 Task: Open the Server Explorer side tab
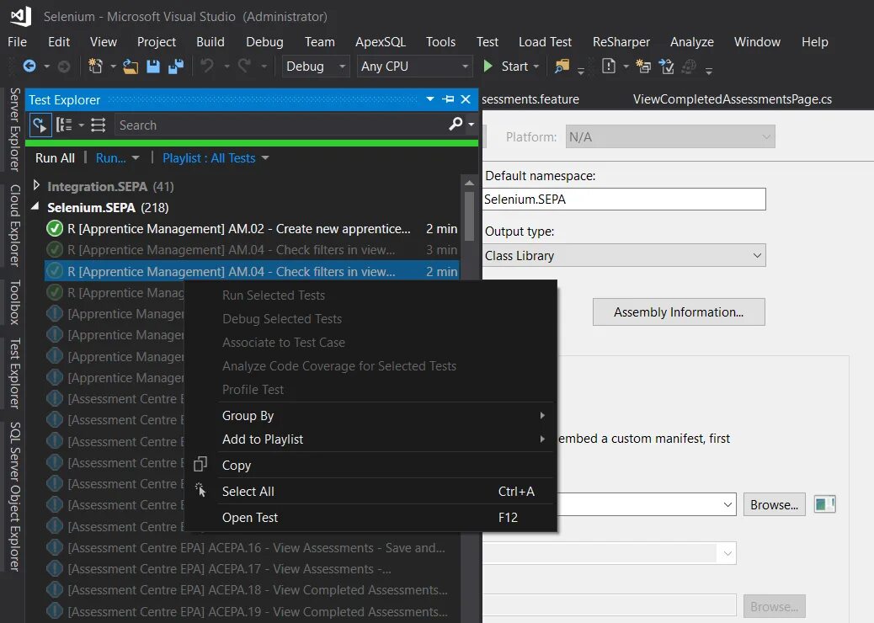tap(14, 130)
